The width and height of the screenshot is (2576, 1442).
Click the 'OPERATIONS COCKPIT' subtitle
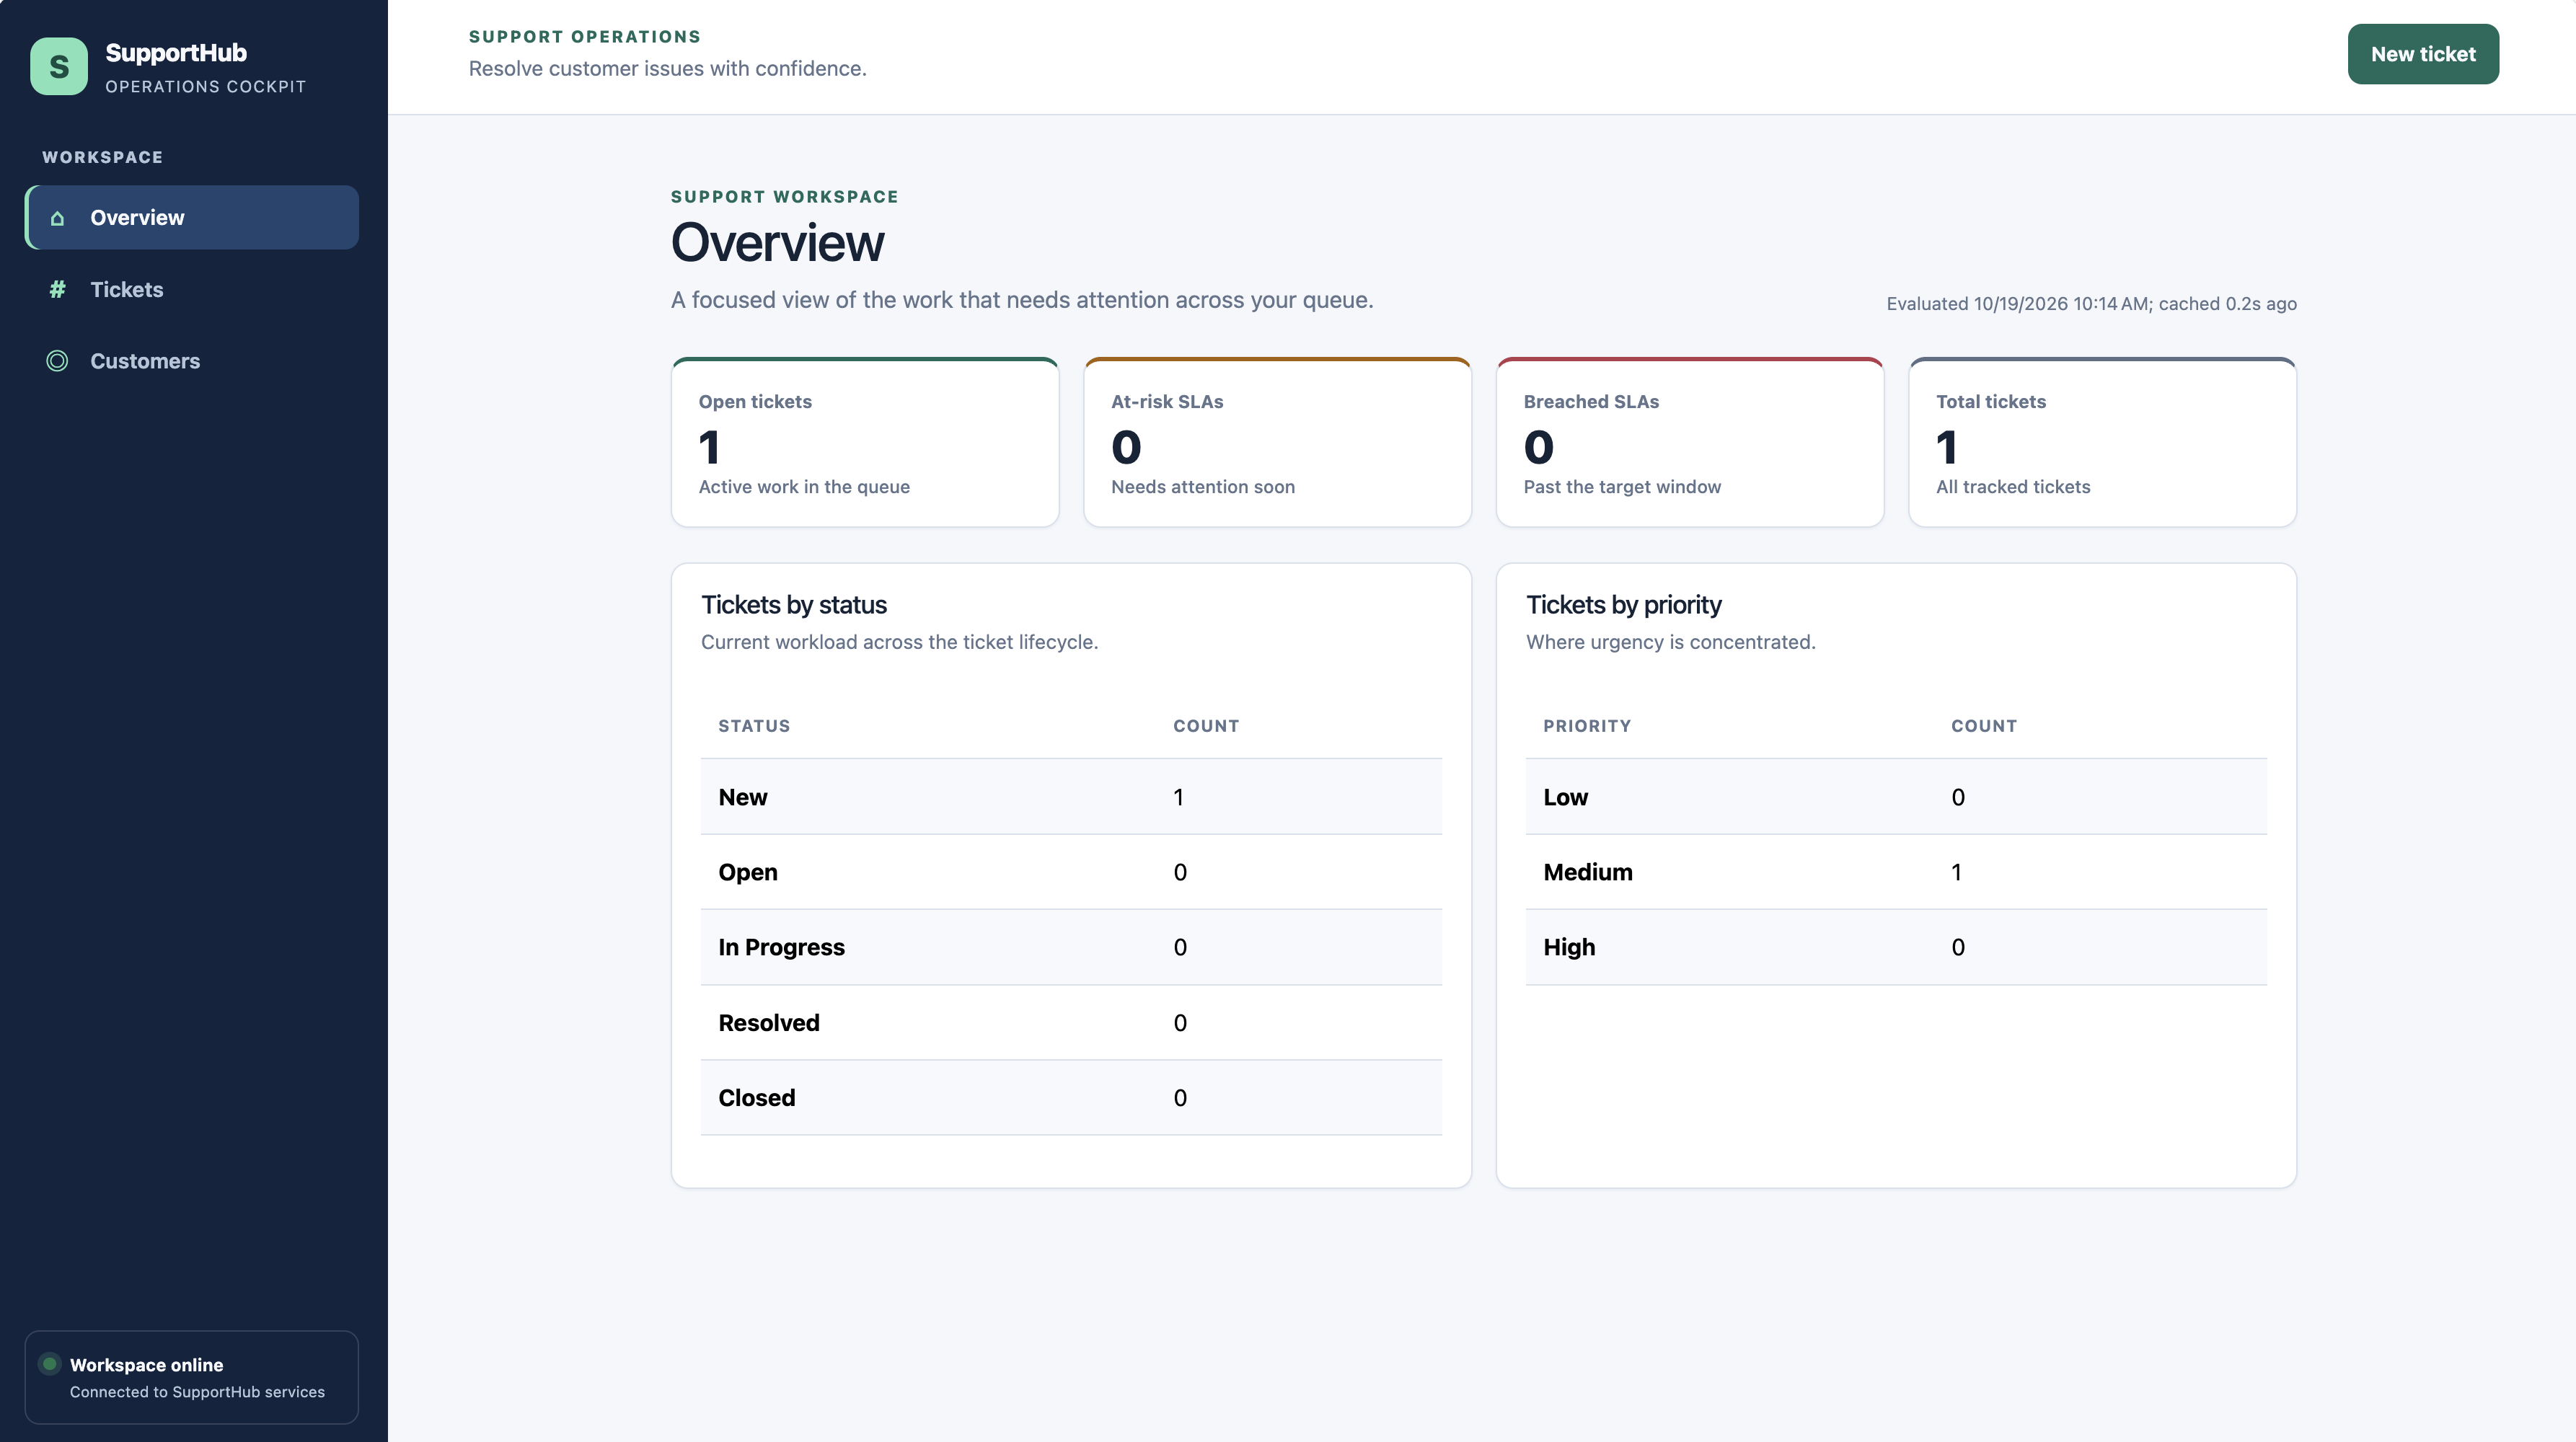(x=206, y=87)
